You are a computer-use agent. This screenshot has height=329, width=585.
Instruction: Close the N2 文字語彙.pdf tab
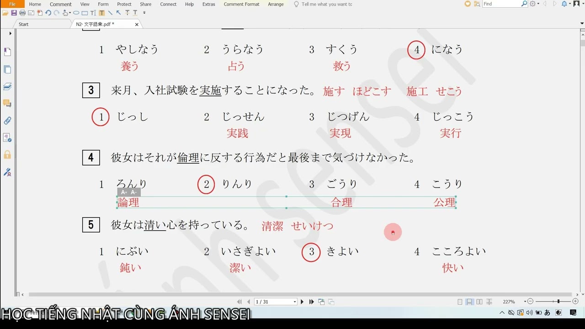click(x=137, y=24)
